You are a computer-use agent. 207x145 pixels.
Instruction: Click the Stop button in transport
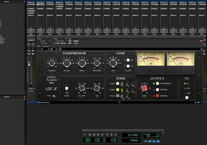pos(107,135)
